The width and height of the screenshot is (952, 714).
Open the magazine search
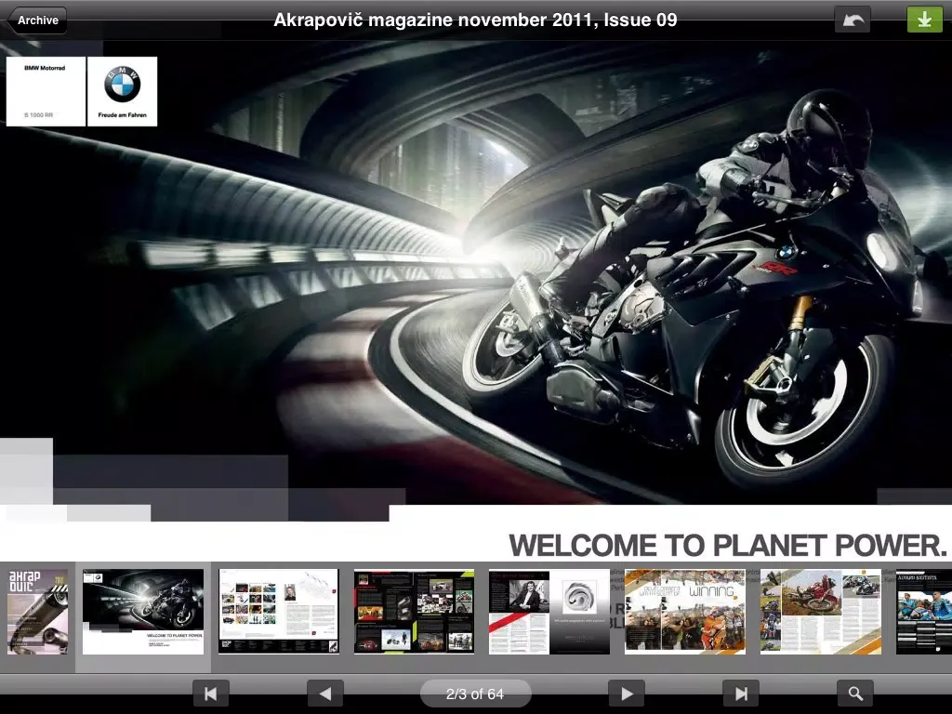point(855,694)
